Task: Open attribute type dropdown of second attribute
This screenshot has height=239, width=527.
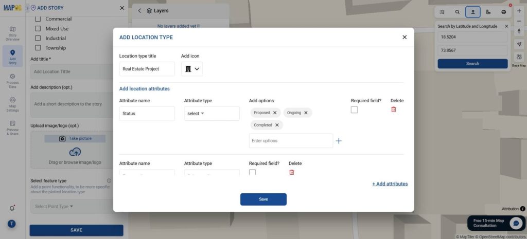Action: [212, 172]
